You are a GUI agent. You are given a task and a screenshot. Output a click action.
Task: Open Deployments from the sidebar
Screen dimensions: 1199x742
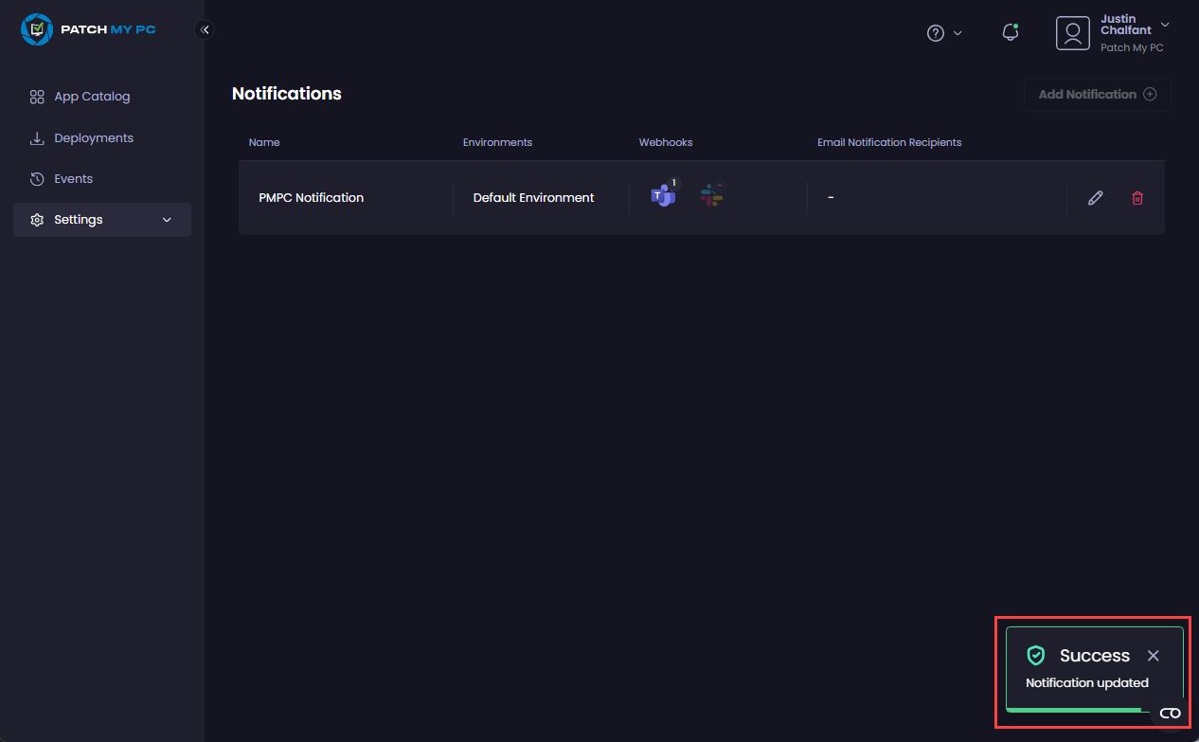click(x=94, y=138)
